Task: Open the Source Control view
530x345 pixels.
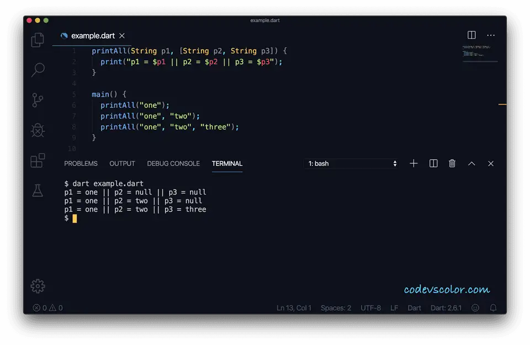Action: 38,100
